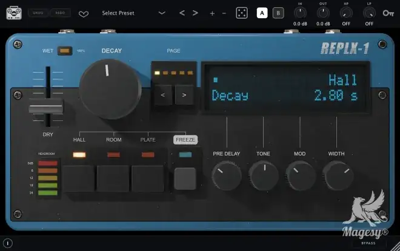Screen dimensions: 400x251
Task: Click the OFF value under LP
Action: click(369, 24)
